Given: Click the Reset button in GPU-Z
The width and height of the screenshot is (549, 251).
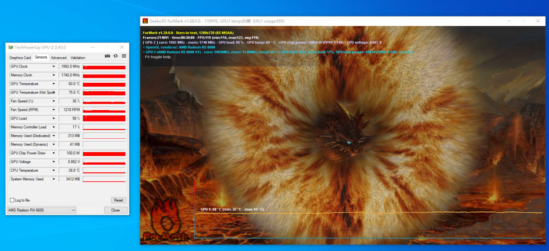Looking at the screenshot, I should coord(118,200).
